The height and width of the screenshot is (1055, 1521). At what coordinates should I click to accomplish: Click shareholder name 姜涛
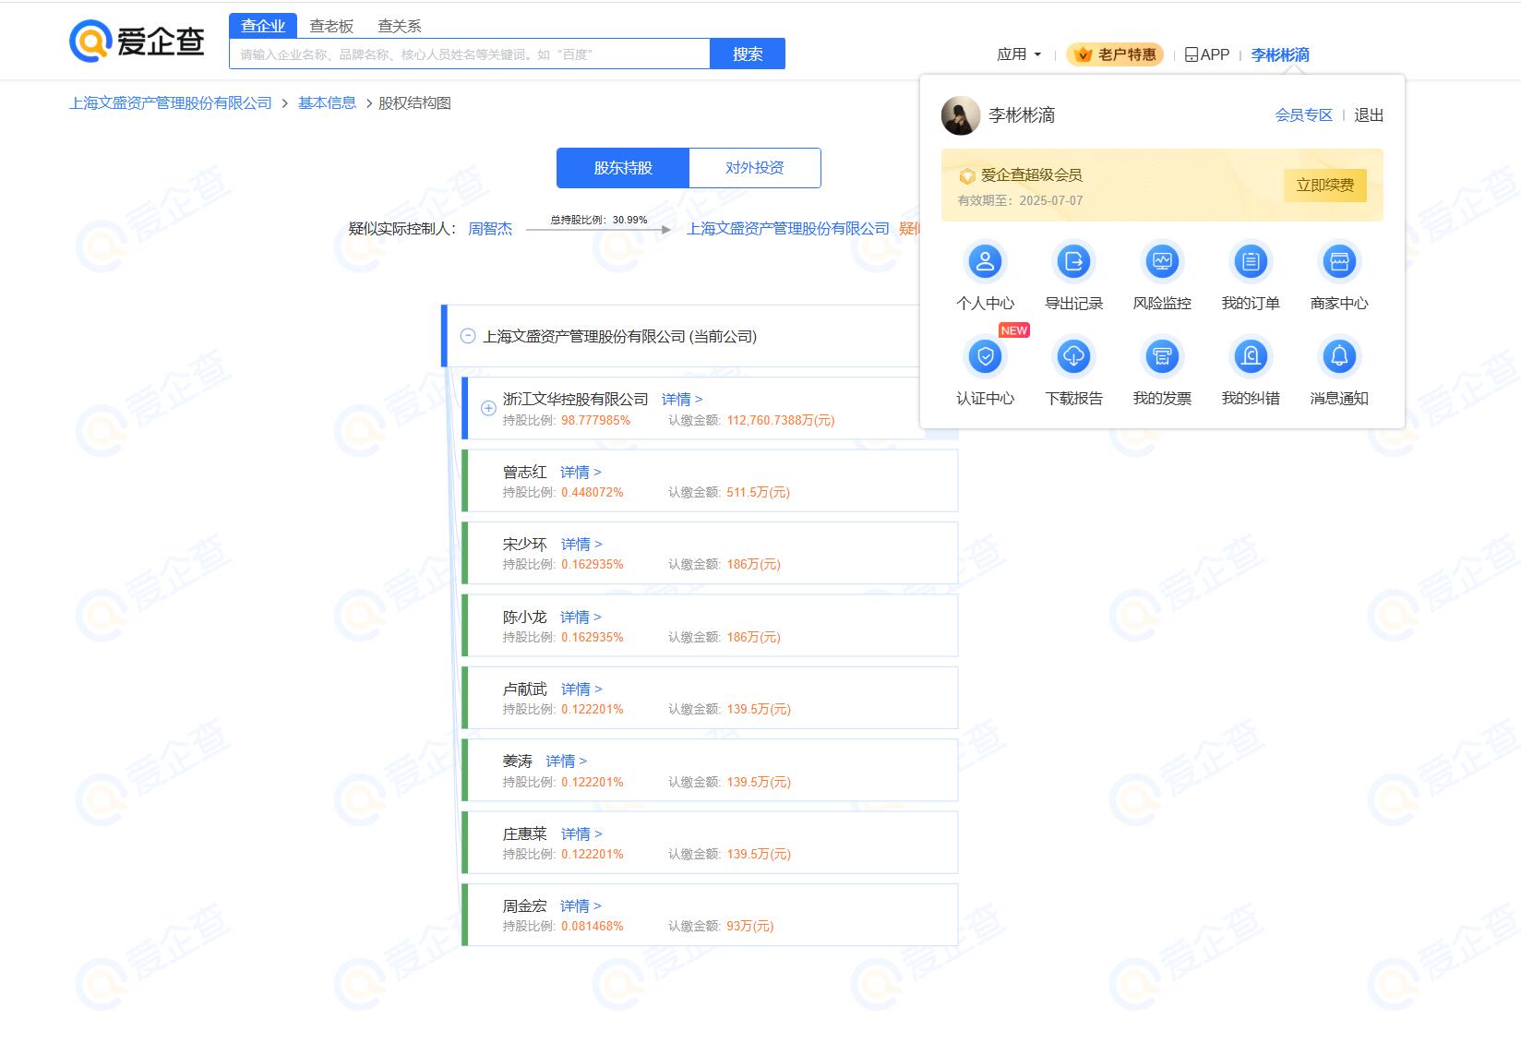pos(518,761)
